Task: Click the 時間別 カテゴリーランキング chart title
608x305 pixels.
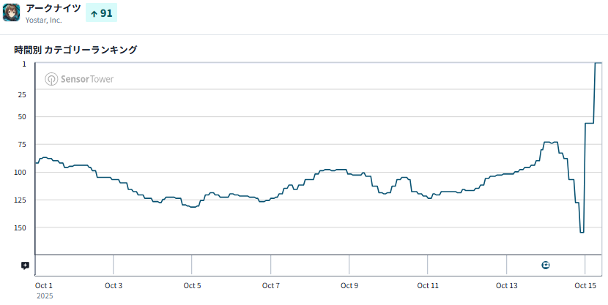Action: (75, 50)
